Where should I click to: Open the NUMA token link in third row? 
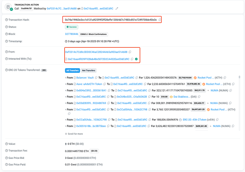pos(214,91)
